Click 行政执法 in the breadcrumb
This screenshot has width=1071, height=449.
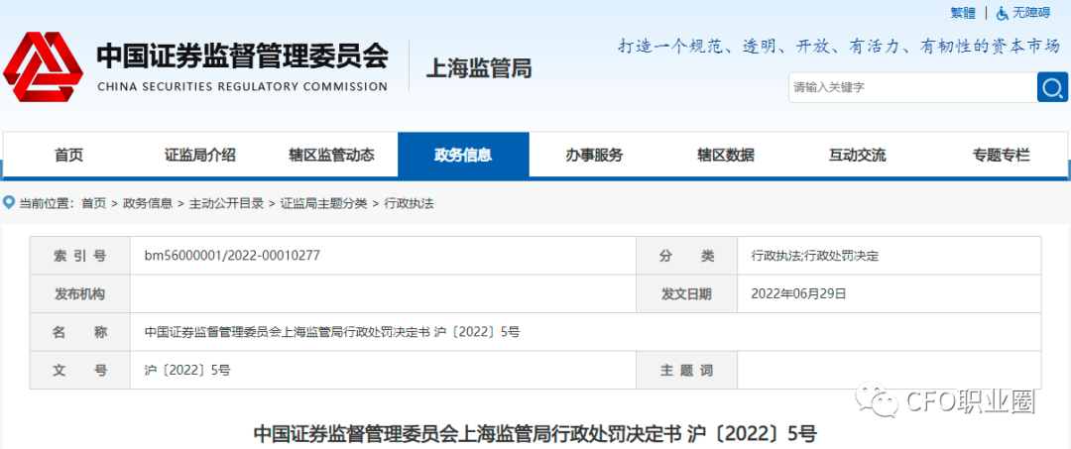coord(409,203)
